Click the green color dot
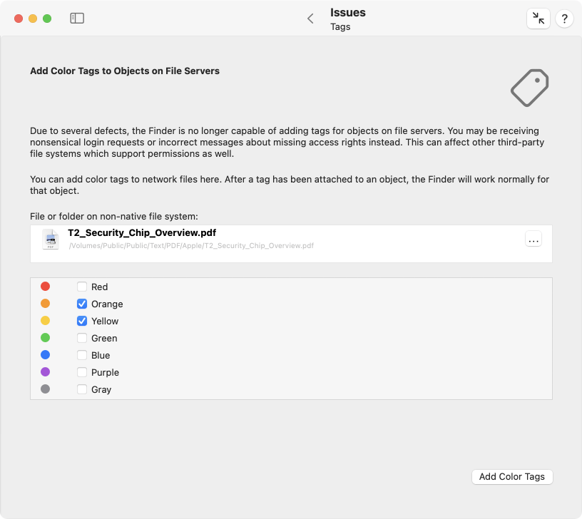The image size is (582, 519). 45,338
